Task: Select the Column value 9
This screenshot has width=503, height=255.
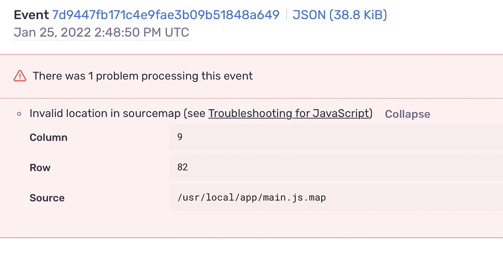Action: (x=180, y=137)
